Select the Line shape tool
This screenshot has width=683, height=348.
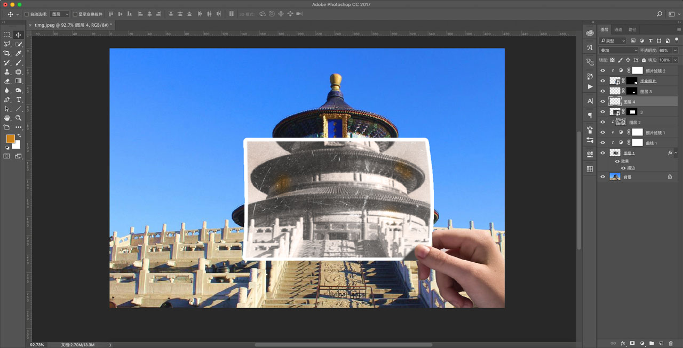[19, 109]
